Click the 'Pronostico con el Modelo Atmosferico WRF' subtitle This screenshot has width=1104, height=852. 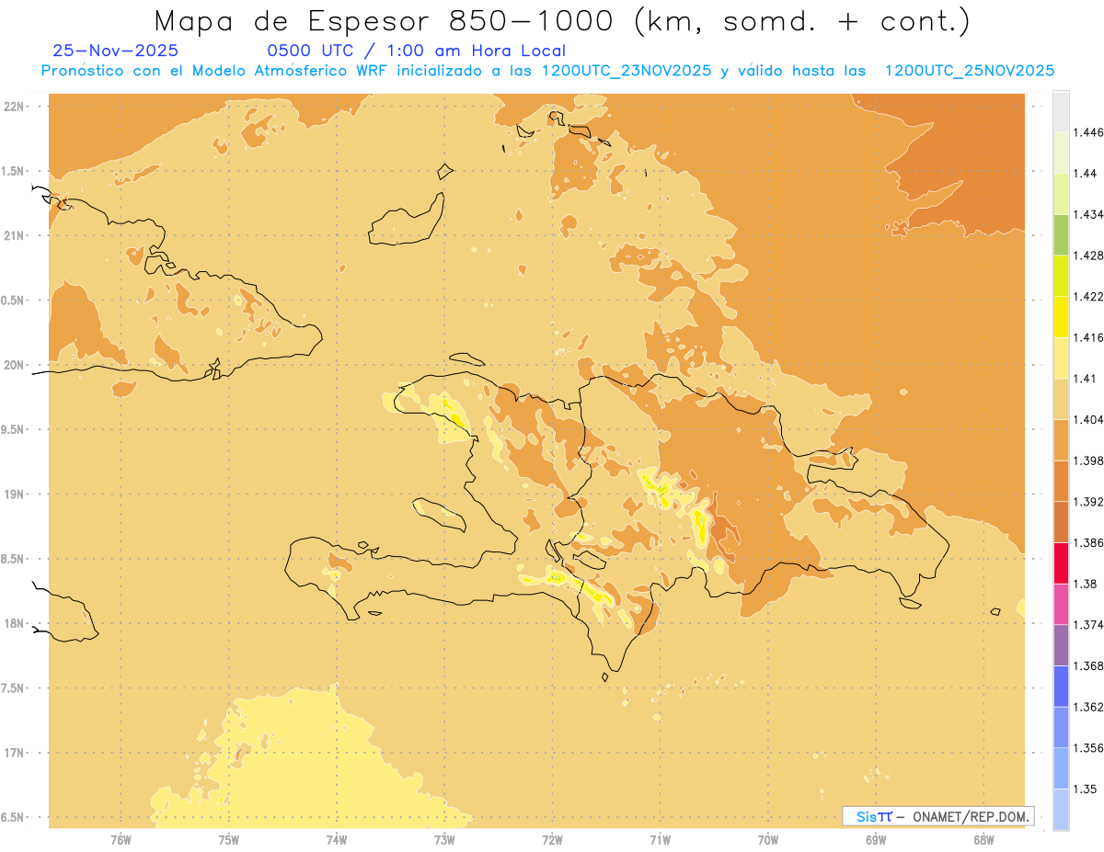pos(214,71)
